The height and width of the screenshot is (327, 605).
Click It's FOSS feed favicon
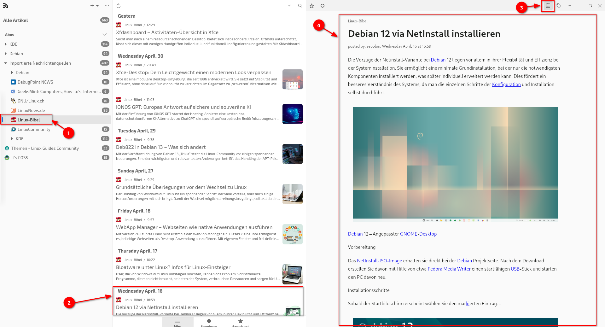[7, 158]
